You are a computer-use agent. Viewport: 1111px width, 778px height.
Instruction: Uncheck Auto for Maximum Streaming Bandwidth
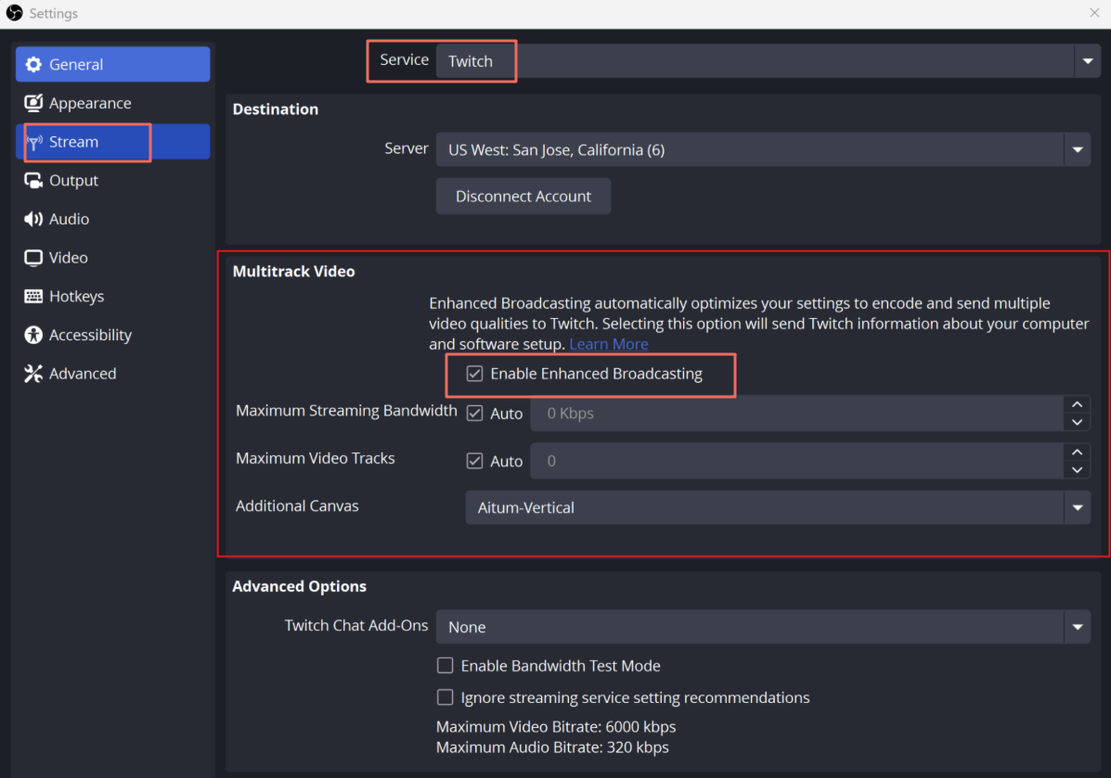(x=474, y=414)
